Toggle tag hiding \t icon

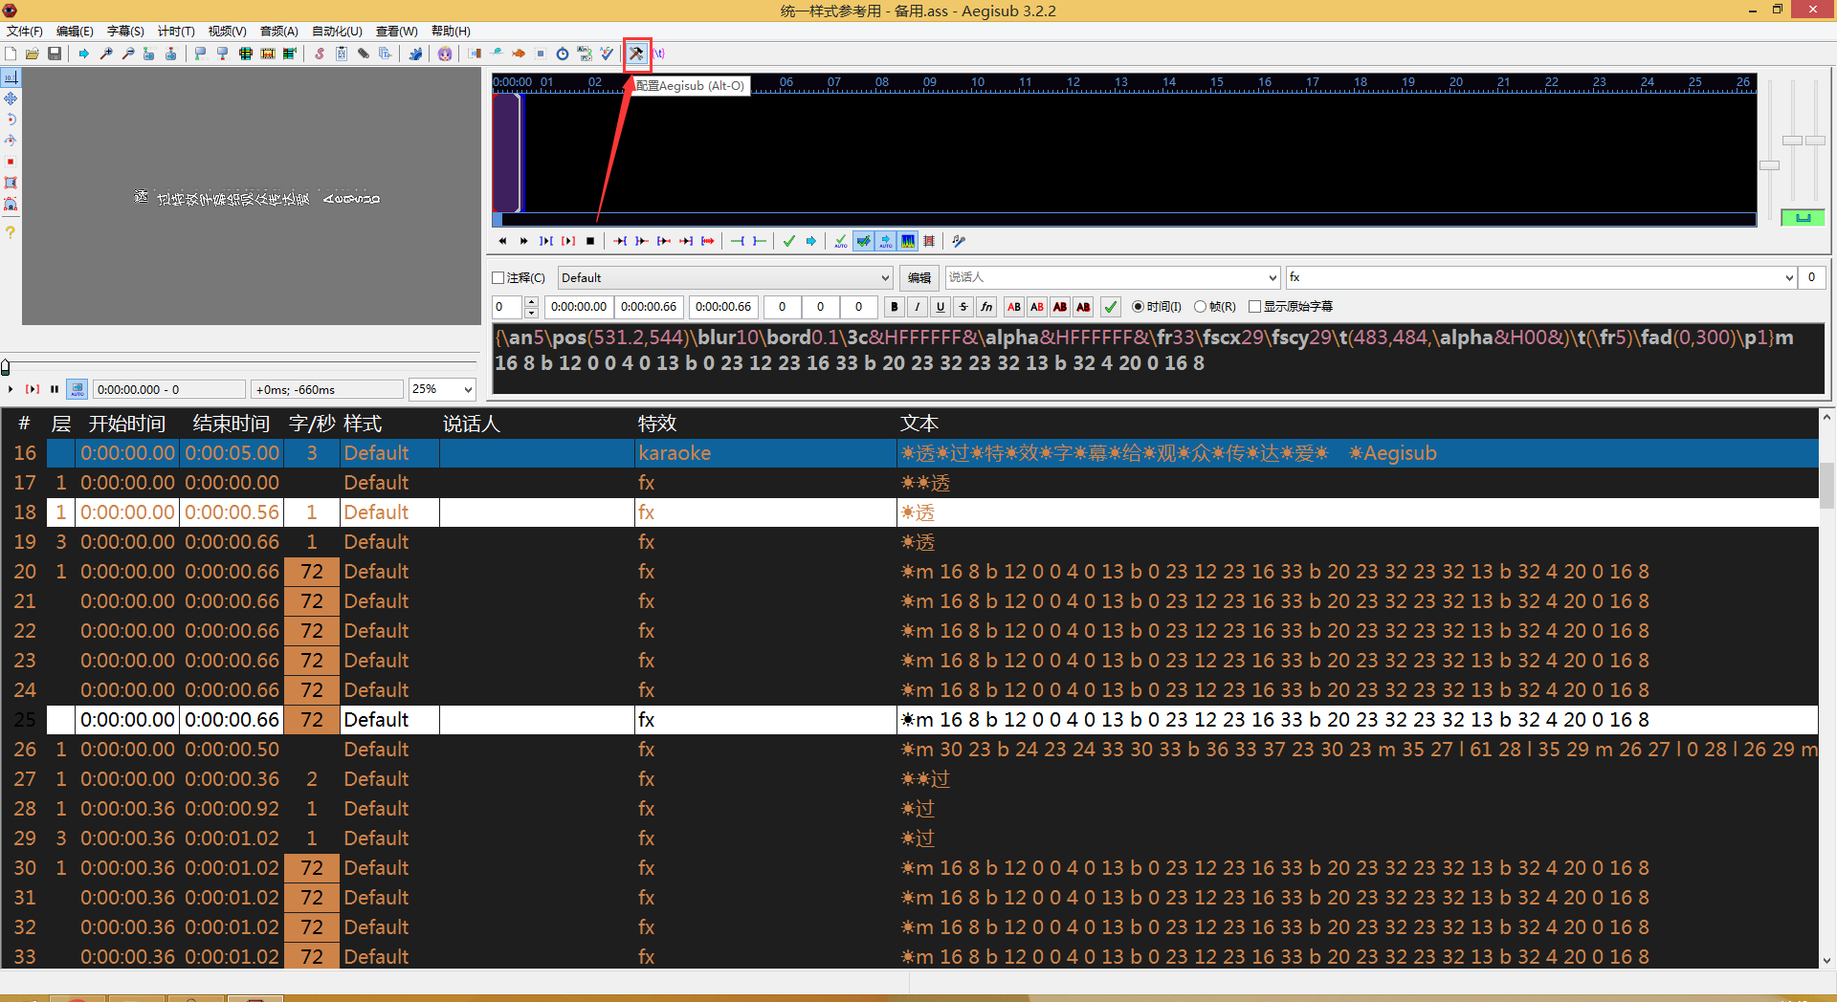pyautogui.click(x=658, y=54)
